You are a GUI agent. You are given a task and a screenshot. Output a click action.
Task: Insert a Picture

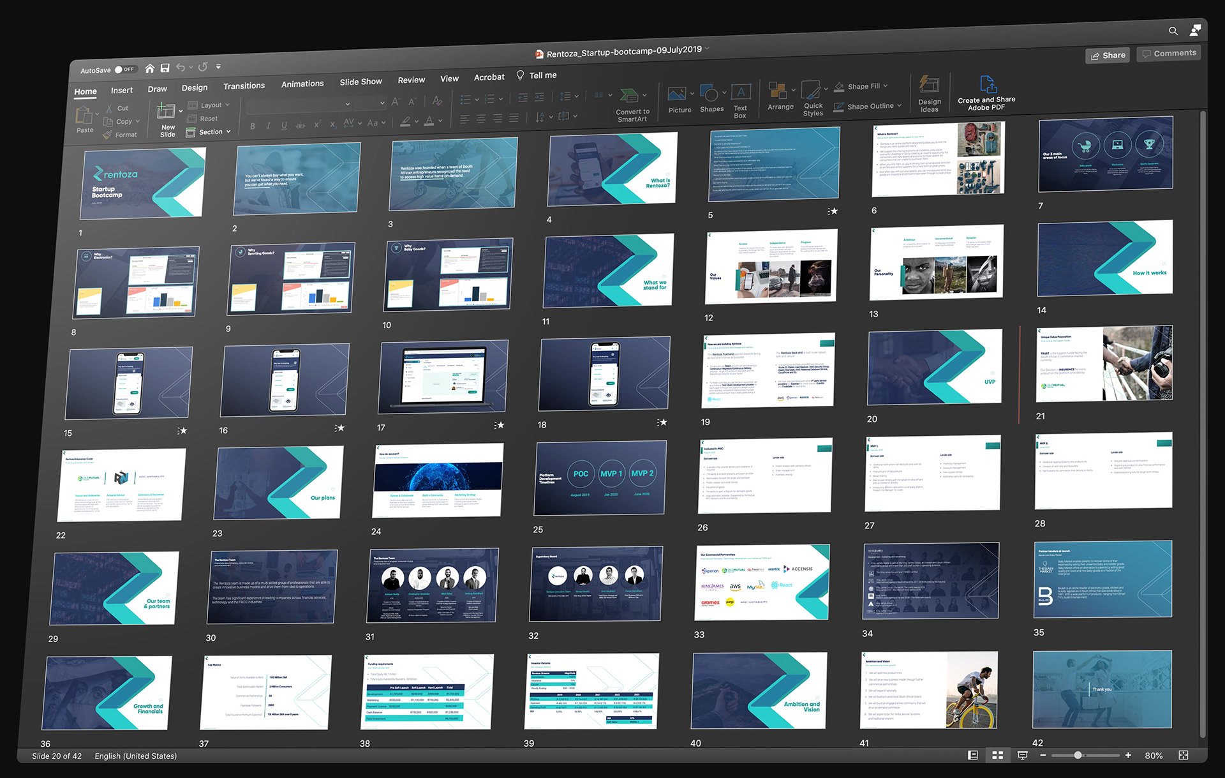pos(679,100)
